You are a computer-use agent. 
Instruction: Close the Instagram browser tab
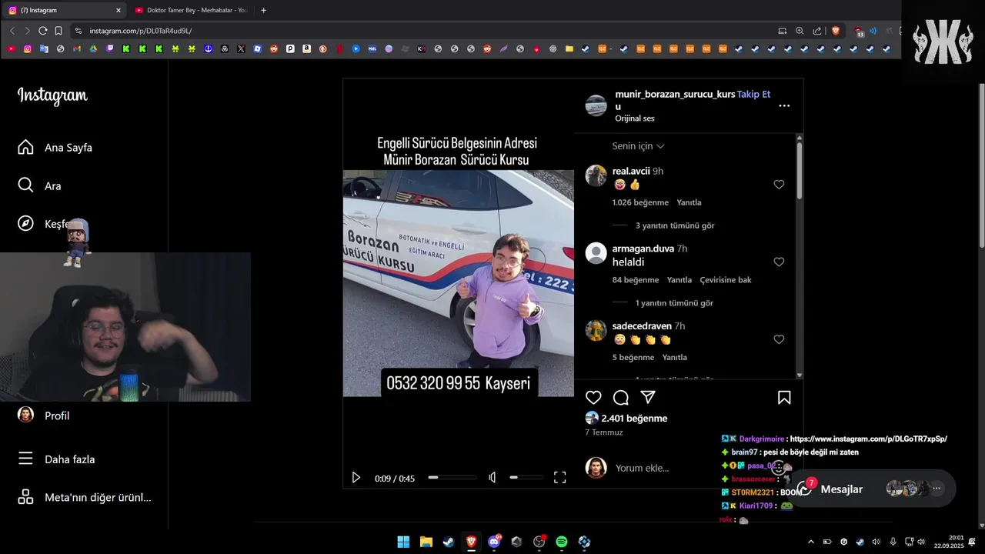click(119, 10)
